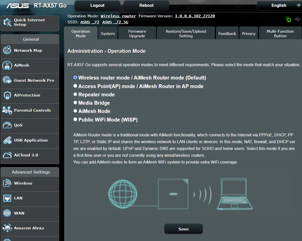Click the ASUS_72_5G SSID link
302x241 pixels.
pyautogui.click(x=115, y=22)
